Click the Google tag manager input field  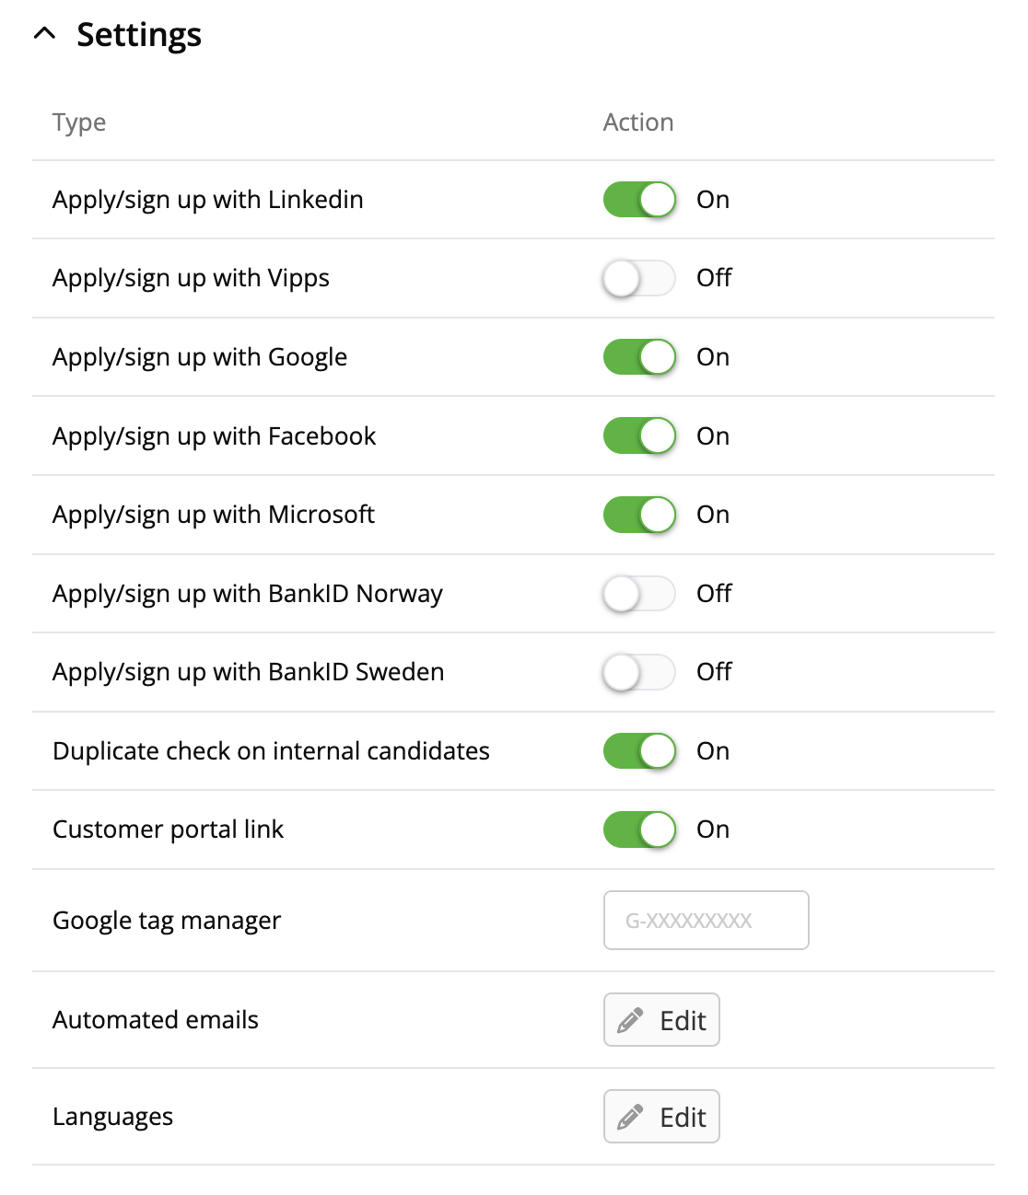[706, 920]
